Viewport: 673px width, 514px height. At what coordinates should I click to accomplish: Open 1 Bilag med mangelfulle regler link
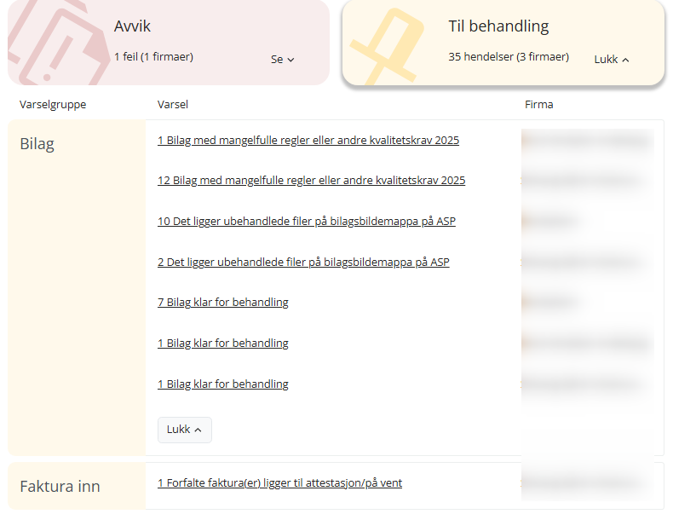[308, 141]
